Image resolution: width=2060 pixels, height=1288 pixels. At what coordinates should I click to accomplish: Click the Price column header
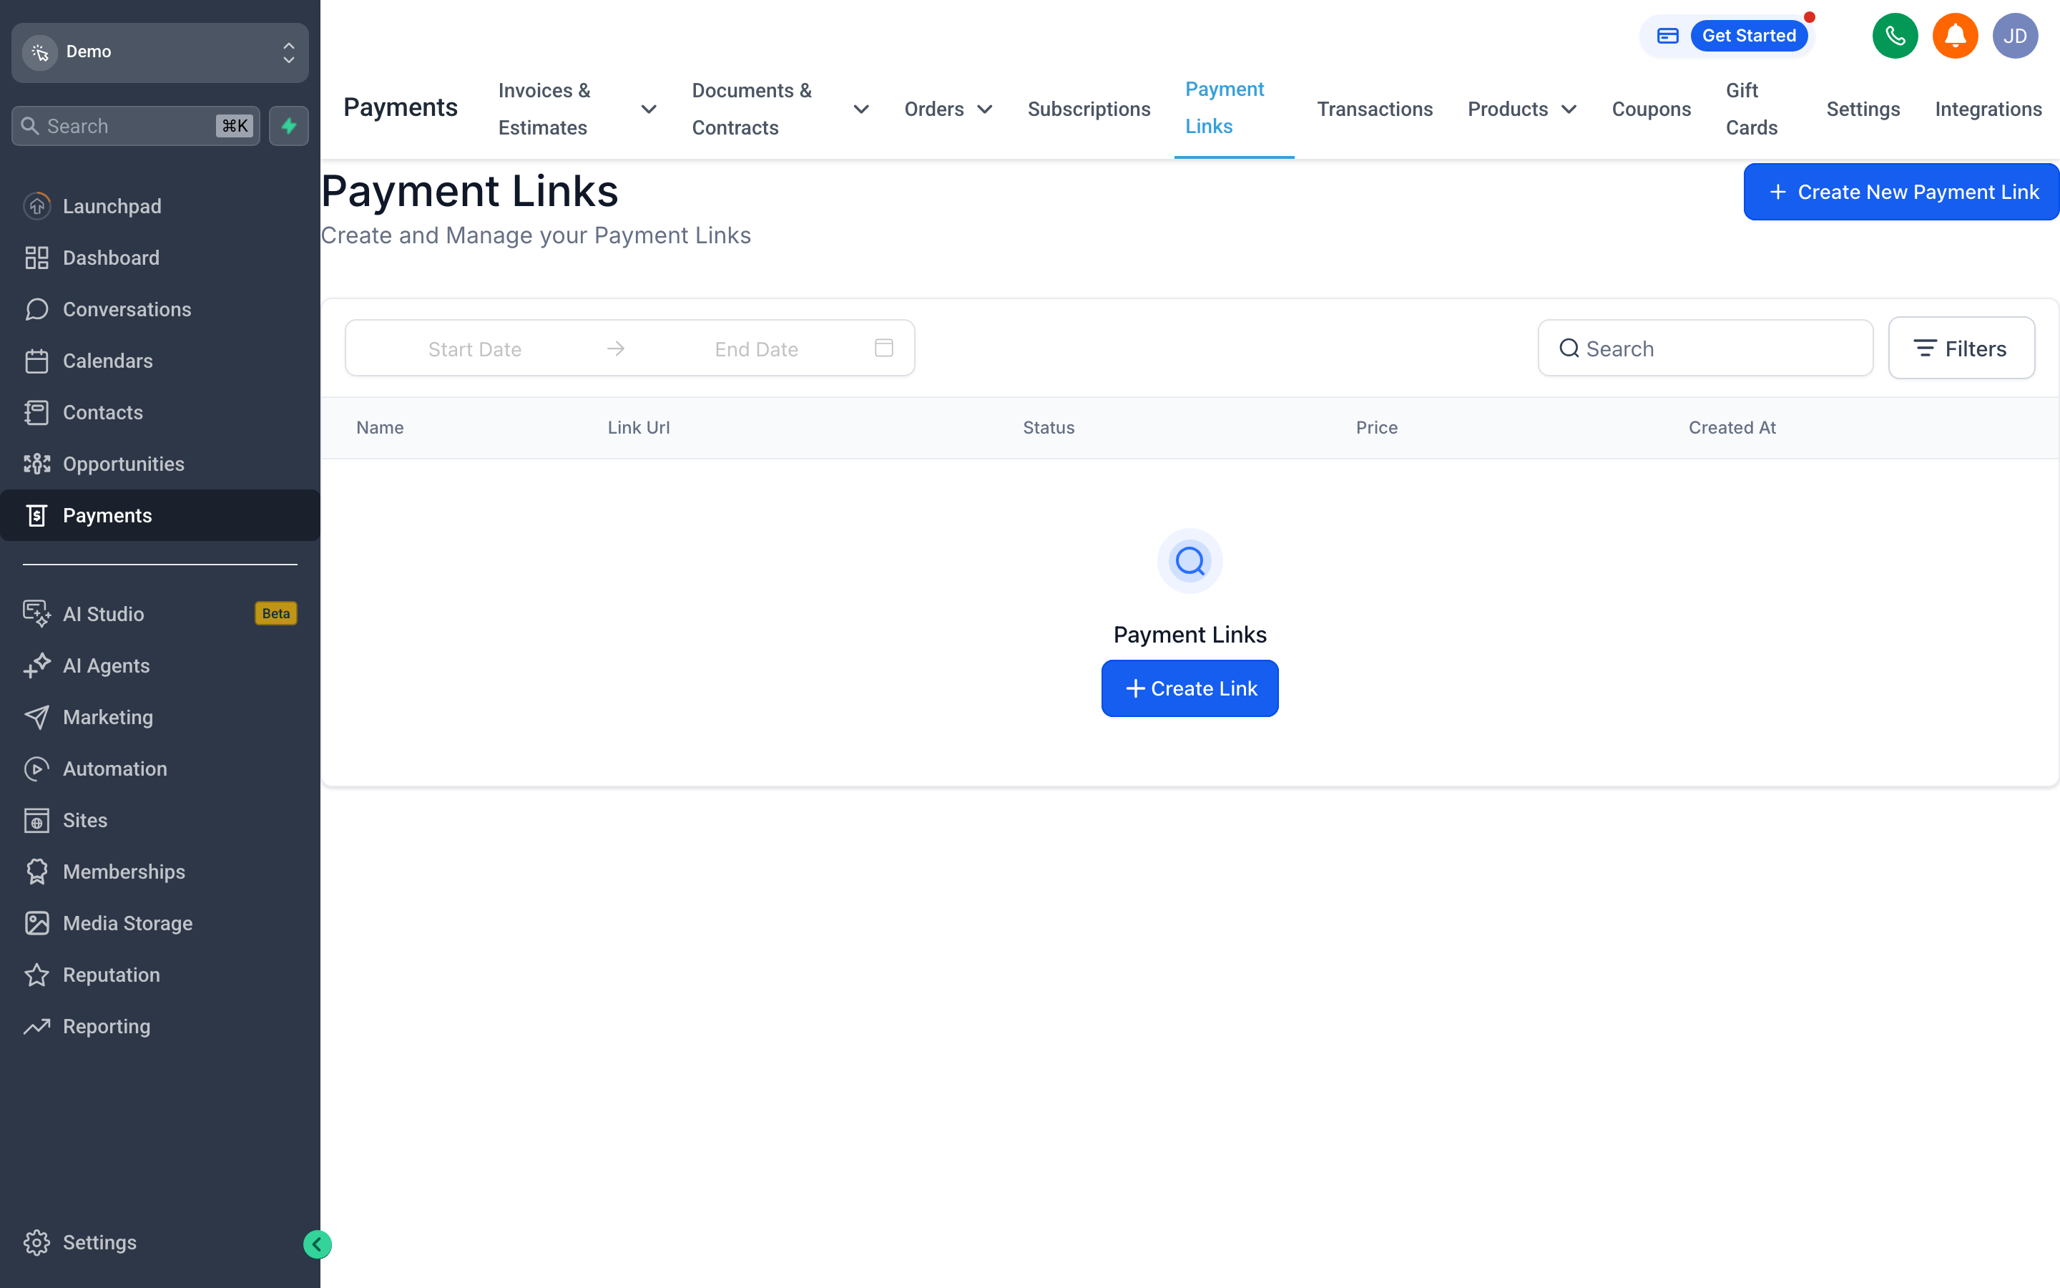(x=1376, y=428)
